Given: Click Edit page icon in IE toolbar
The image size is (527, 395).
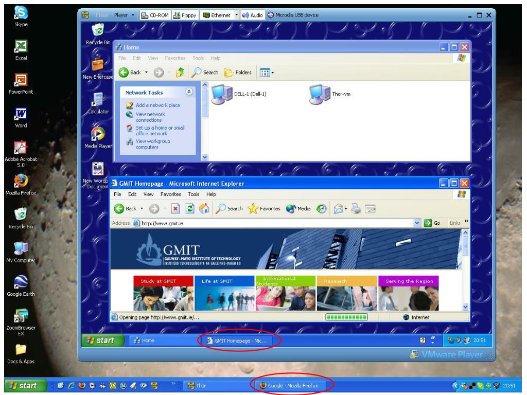Looking at the screenshot, I should 370,209.
